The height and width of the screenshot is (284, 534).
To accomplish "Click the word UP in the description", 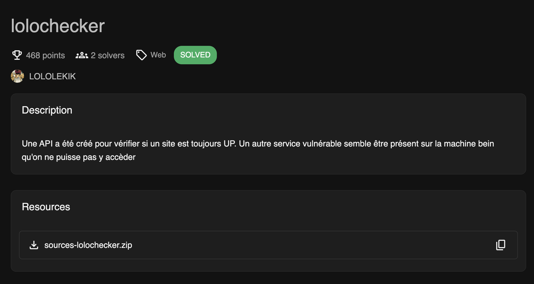I will 229,144.
